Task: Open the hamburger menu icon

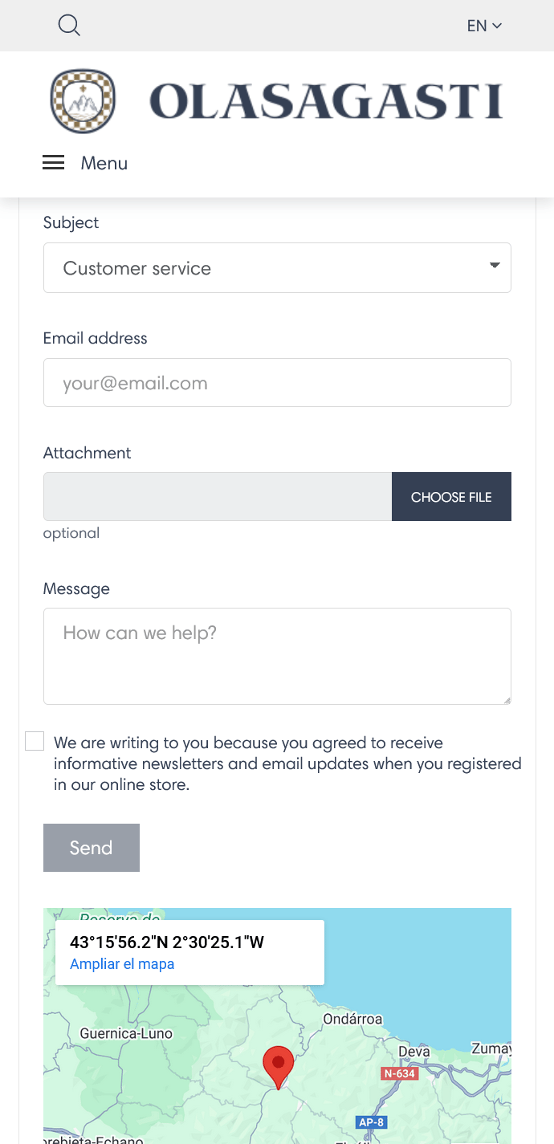Action: pos(53,162)
